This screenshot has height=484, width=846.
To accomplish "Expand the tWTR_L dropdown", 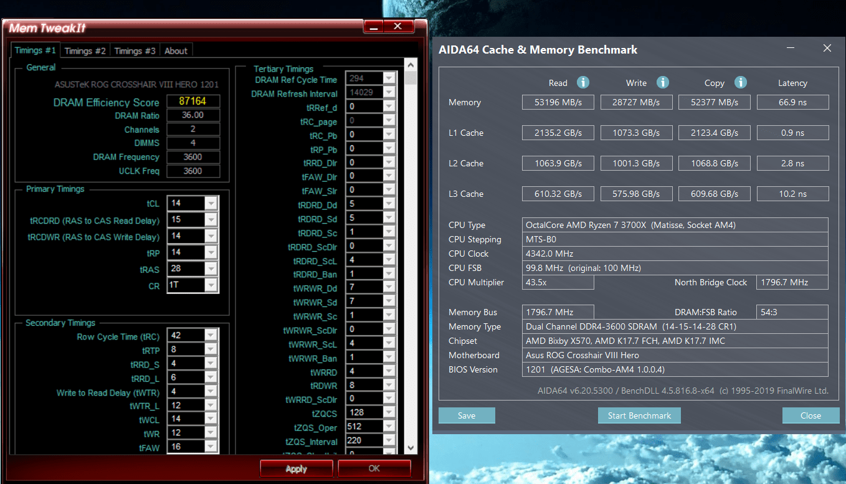I will [x=212, y=406].
